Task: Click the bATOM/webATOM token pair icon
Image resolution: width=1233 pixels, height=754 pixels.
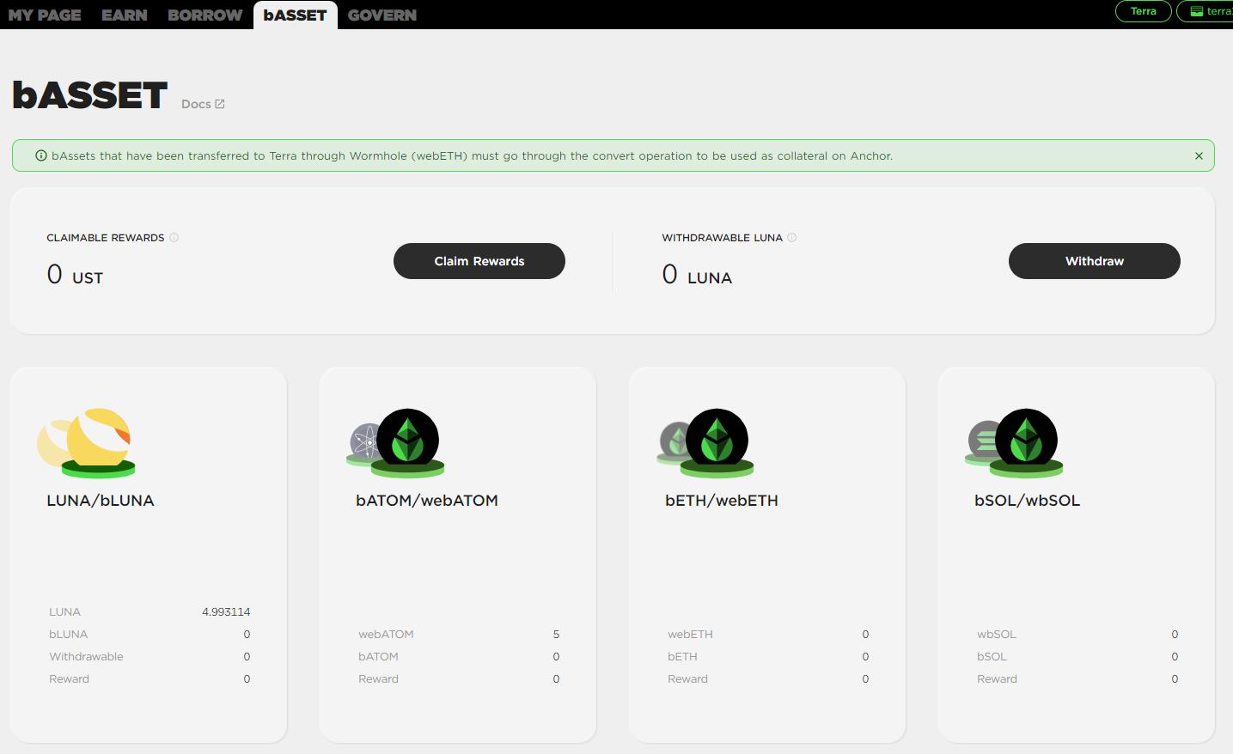Action: click(395, 443)
